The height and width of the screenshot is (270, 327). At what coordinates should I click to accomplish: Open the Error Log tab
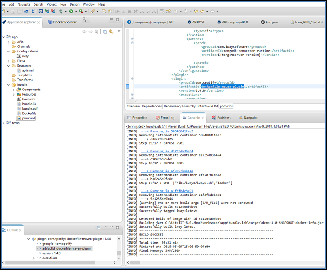click(x=165, y=118)
